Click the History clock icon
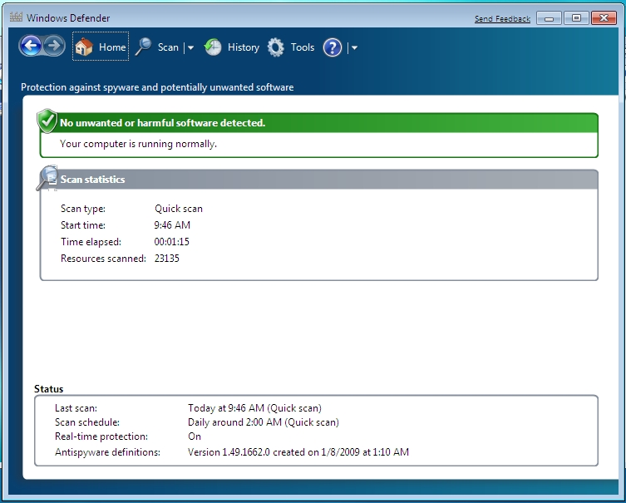 click(213, 47)
